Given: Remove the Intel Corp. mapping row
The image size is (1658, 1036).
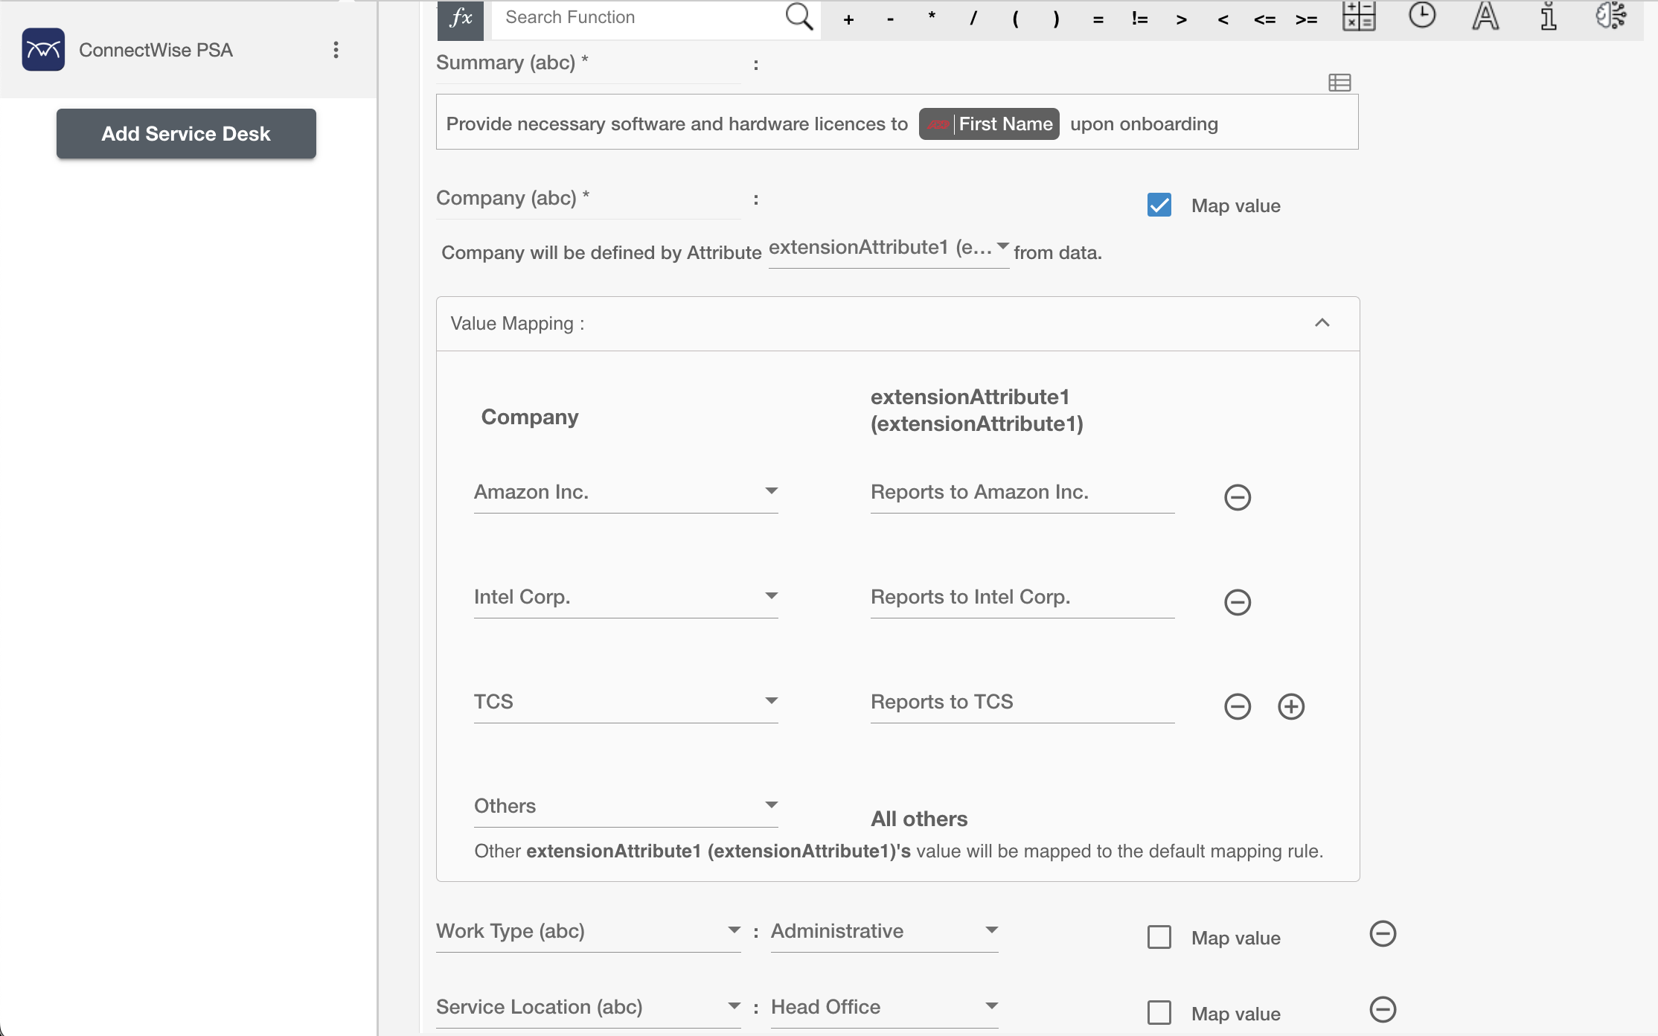Looking at the screenshot, I should coord(1238,602).
